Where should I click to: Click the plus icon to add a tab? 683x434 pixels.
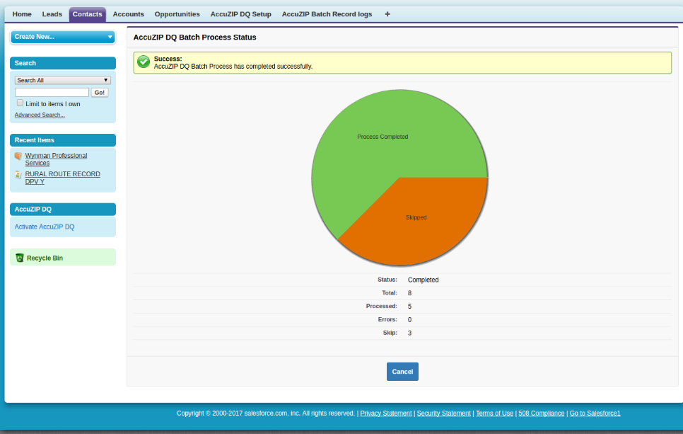pyautogui.click(x=387, y=13)
